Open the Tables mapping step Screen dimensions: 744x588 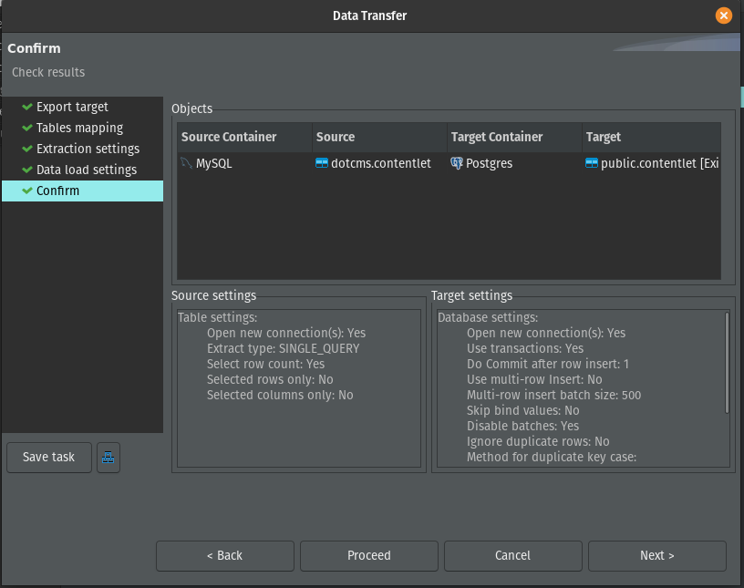(x=79, y=128)
